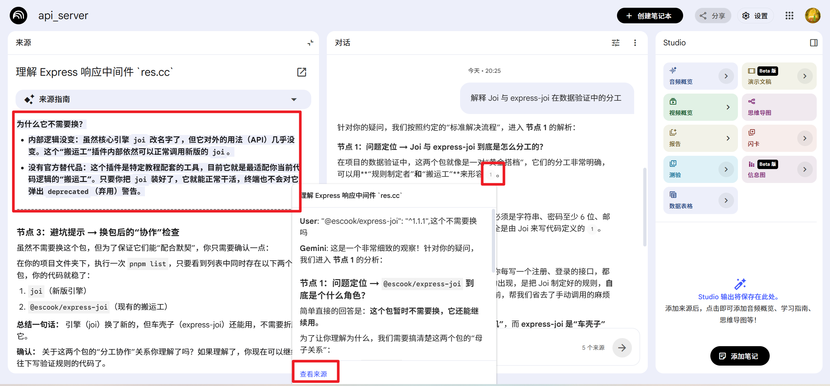Click the 创建笔记本 button
Image resolution: width=830 pixels, height=386 pixels.
pos(650,16)
